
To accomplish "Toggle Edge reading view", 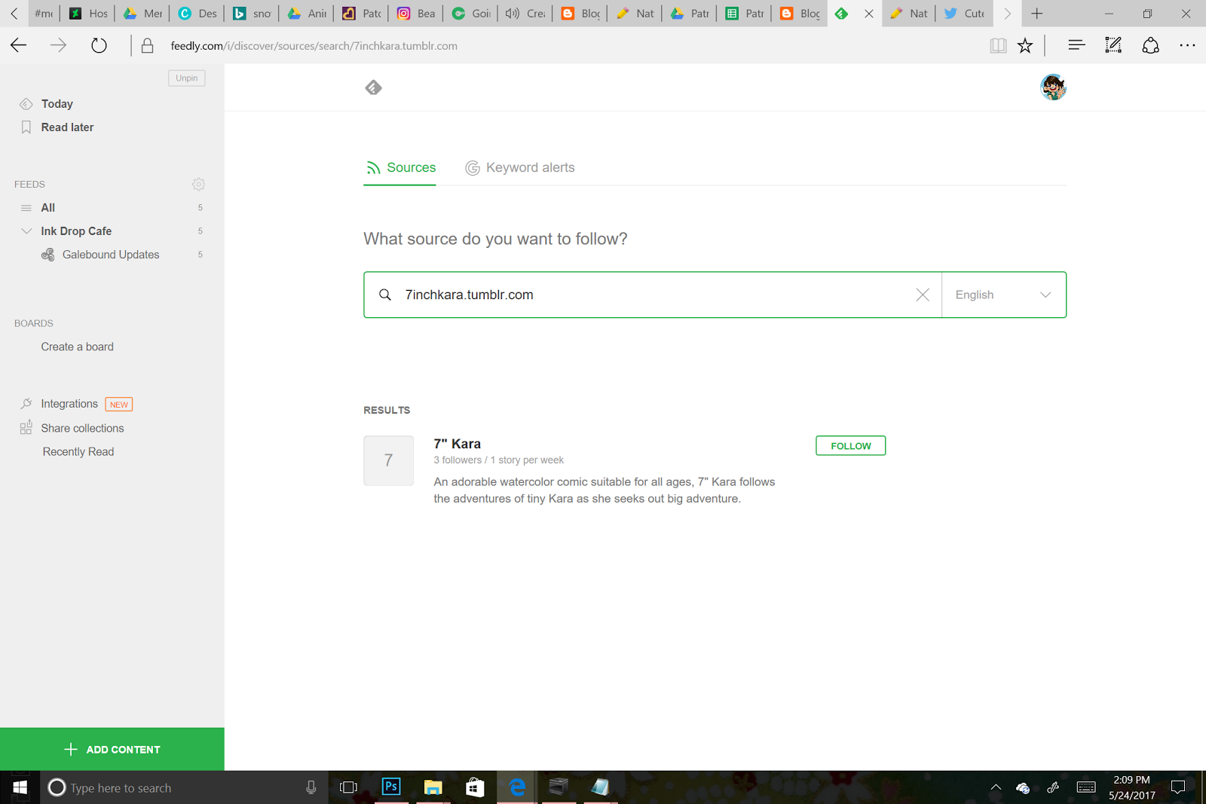I will click(998, 46).
